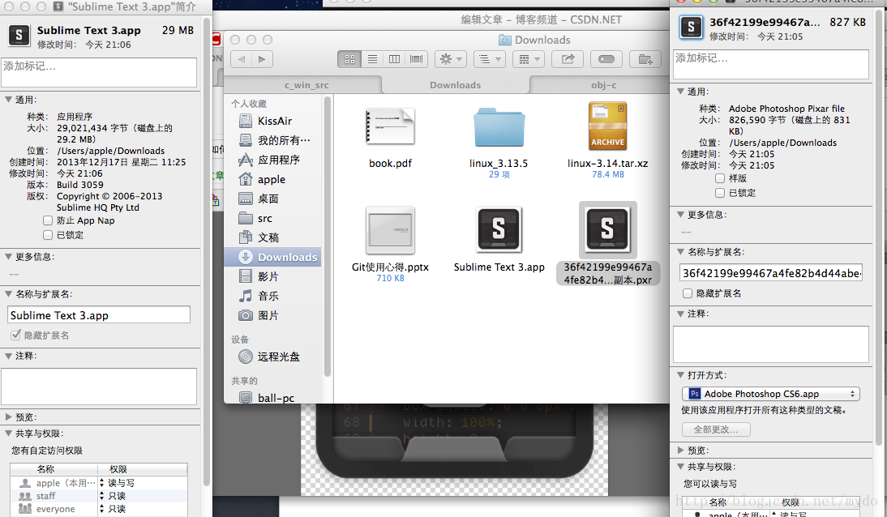Screen dimensions: 887x517
Task: Click the Edit Tags toolbar button
Action: [x=606, y=59]
